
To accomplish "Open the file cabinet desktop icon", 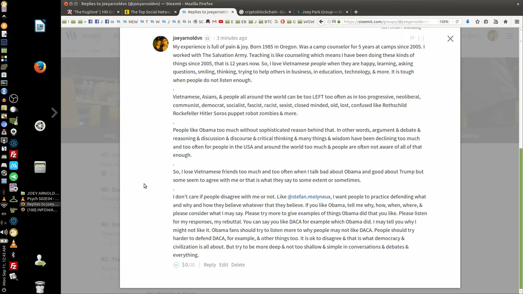I will pyautogui.click(x=40, y=167).
